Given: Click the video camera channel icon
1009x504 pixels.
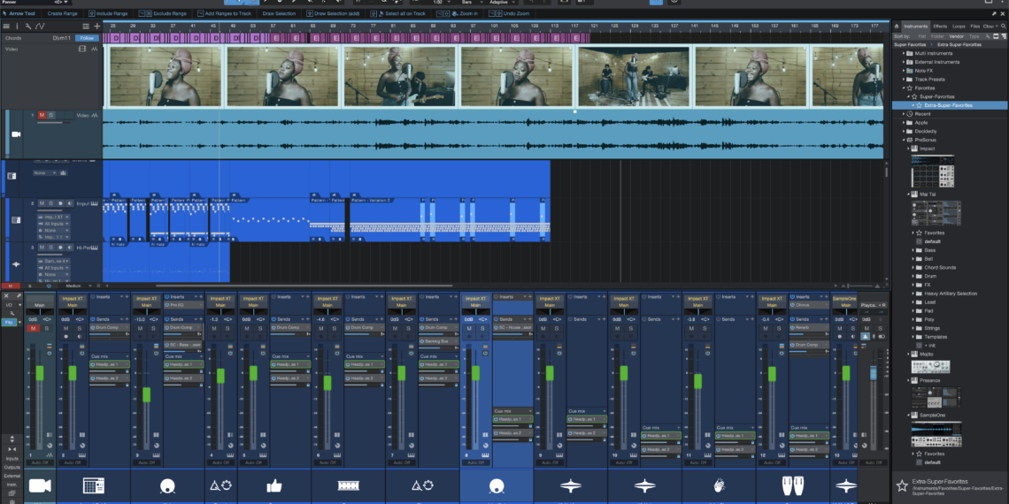Looking at the screenshot, I should coord(39,485).
